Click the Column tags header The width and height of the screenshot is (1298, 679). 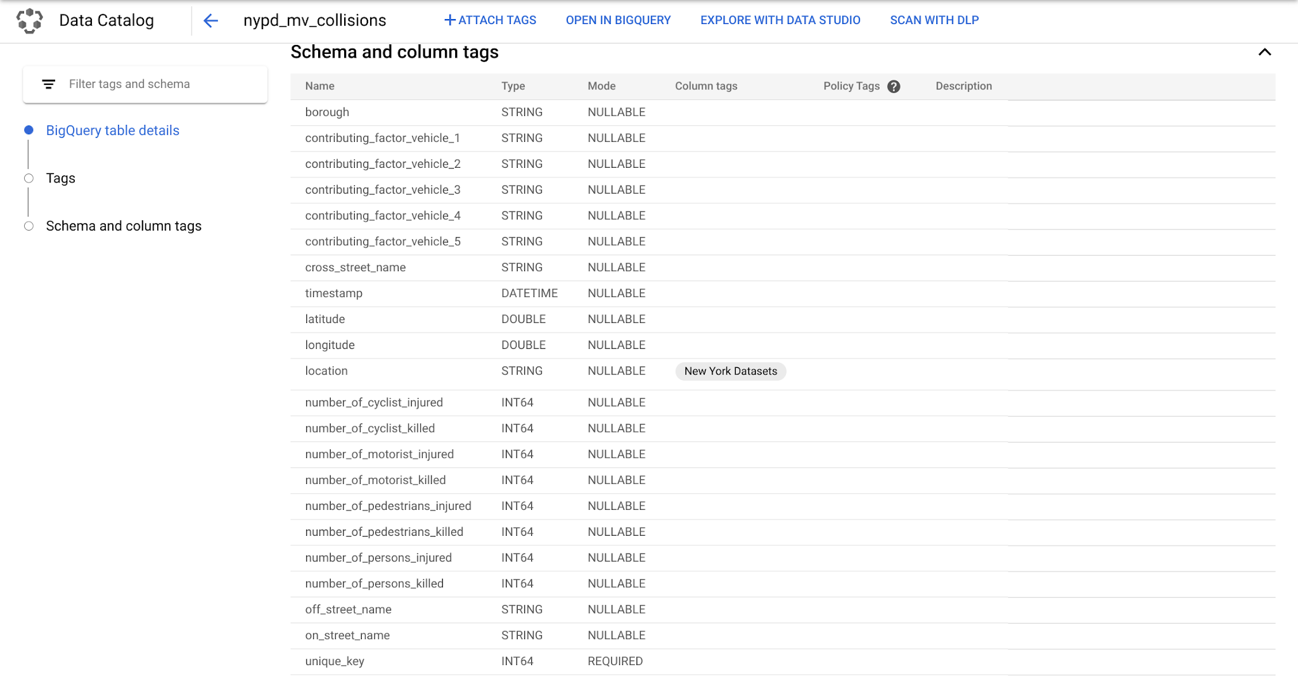706,86
